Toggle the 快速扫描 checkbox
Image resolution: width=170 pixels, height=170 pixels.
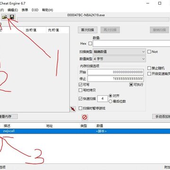[x=80, y=99]
